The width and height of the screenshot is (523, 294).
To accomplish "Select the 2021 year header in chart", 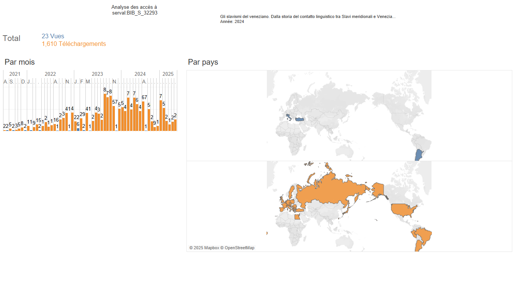I will click(x=15, y=74).
